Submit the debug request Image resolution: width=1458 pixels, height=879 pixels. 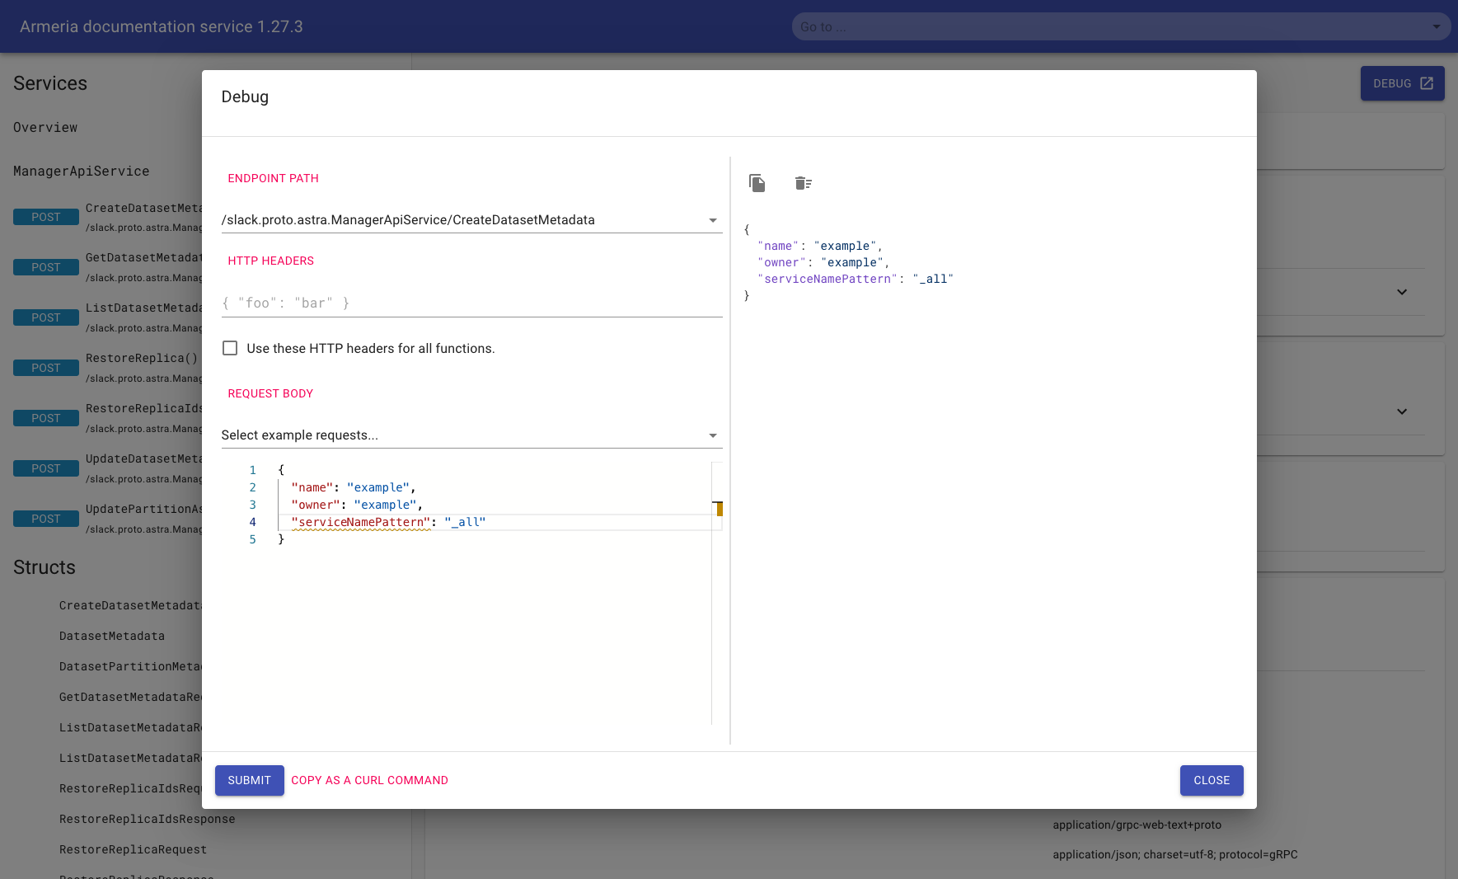pos(249,780)
